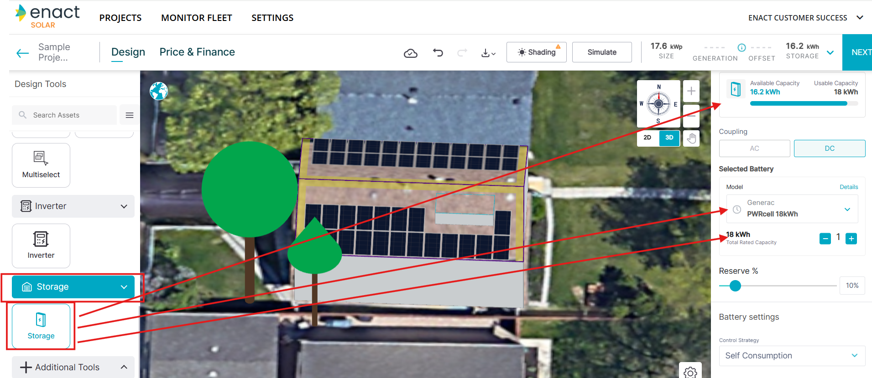Switch map view to 2D

point(647,138)
